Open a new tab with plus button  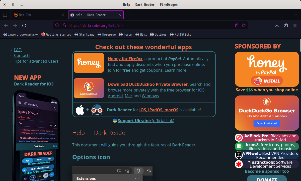pos(129,15)
